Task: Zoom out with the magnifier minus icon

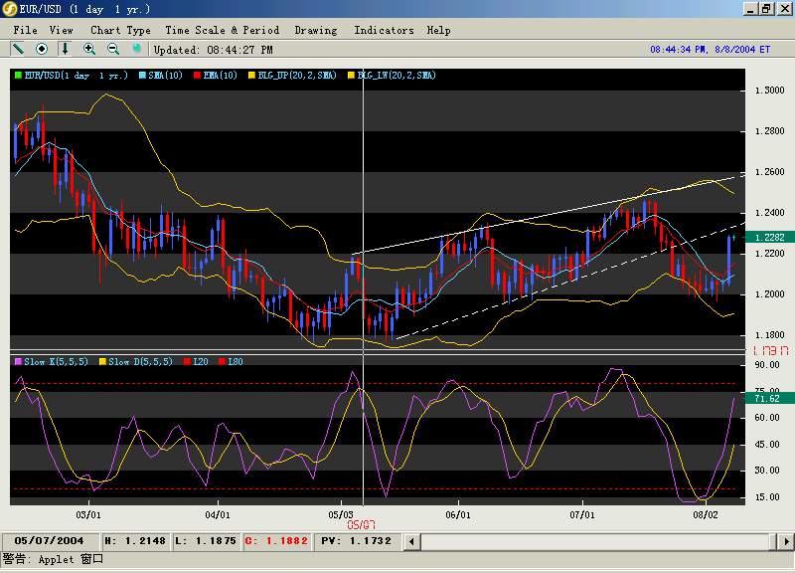Action: point(113,49)
